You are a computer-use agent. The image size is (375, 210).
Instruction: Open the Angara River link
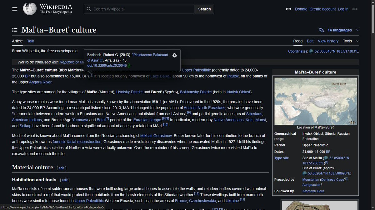tap(40, 82)
